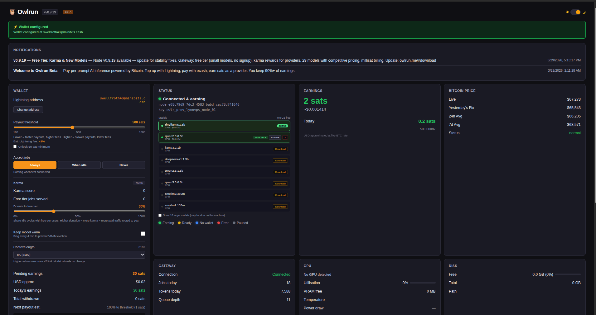Screen dimensions: 596x315
Task: Select Never for accepting jobs
Action: 124,165
